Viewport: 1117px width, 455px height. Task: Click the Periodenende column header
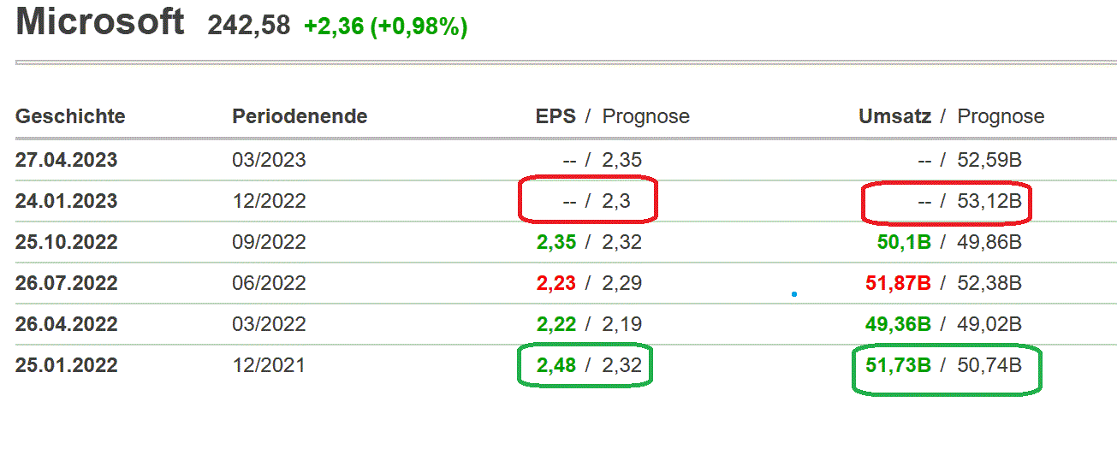pyautogui.click(x=300, y=116)
